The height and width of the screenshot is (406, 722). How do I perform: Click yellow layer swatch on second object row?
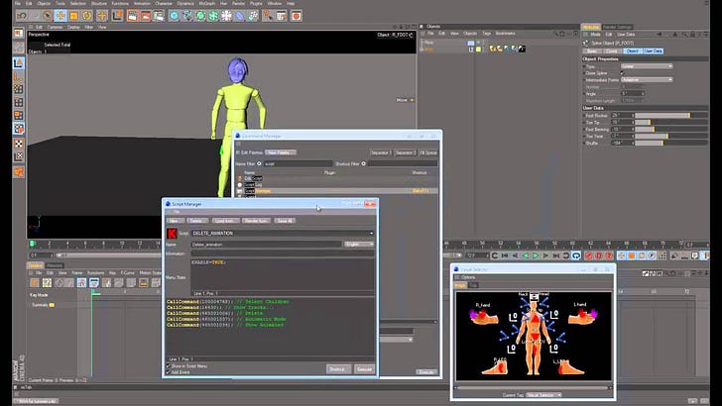478,49
